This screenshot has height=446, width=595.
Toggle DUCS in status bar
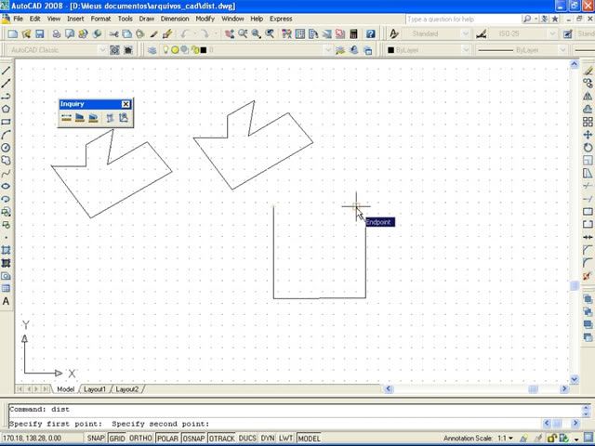(x=247, y=438)
